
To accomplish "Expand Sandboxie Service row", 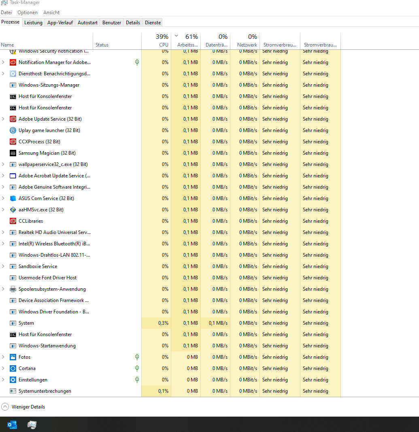I will [3, 266].
